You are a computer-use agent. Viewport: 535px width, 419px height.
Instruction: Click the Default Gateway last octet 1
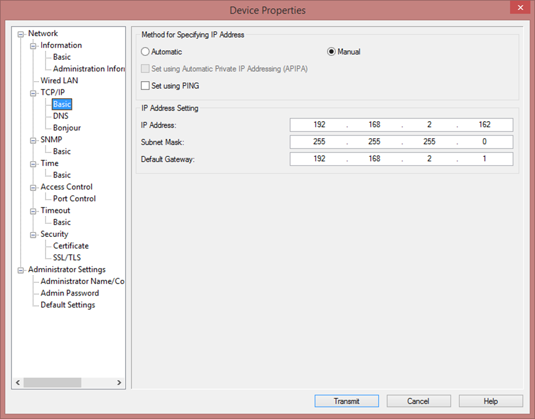click(485, 159)
